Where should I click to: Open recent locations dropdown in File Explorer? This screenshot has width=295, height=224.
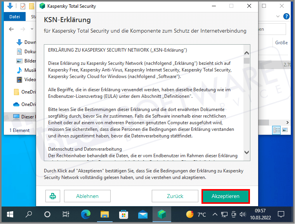point(32,29)
